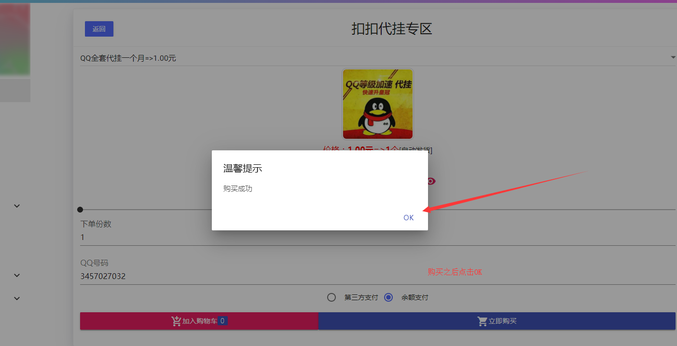This screenshot has height=346, width=677.
Task: Click OK in the 温馨提示 dialog
Action: [x=409, y=217]
